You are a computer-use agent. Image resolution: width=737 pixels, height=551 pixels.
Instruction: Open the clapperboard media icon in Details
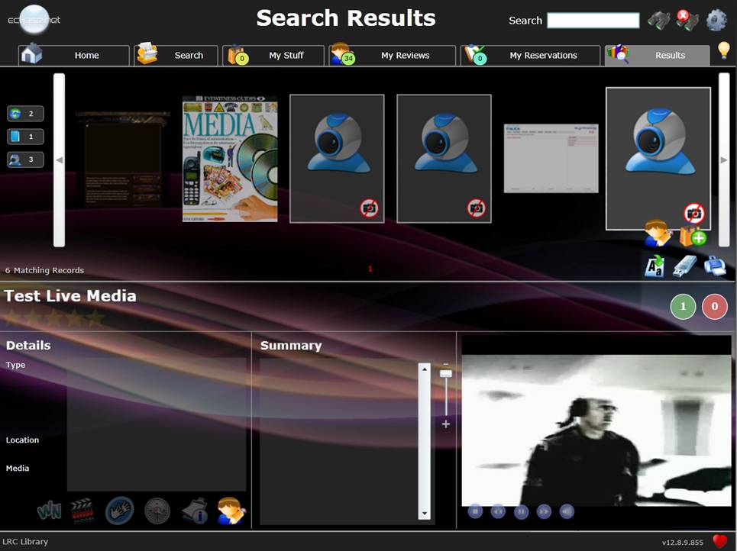point(82,510)
